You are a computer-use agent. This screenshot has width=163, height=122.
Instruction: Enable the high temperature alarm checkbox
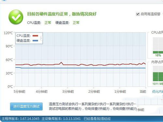(138, 14)
